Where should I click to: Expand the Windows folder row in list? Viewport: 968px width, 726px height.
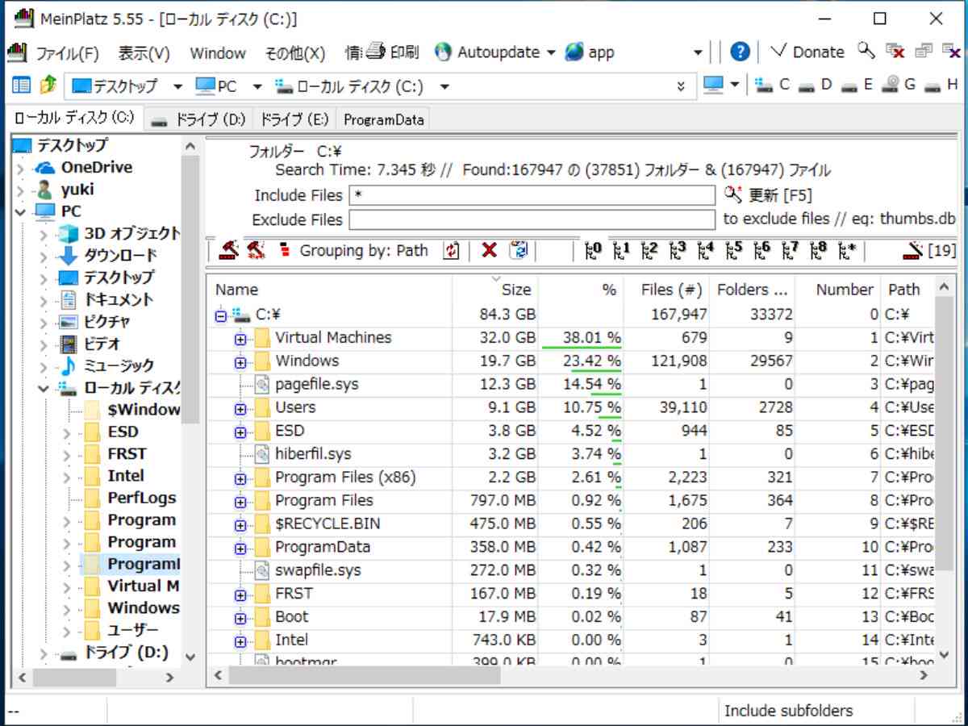click(x=240, y=362)
